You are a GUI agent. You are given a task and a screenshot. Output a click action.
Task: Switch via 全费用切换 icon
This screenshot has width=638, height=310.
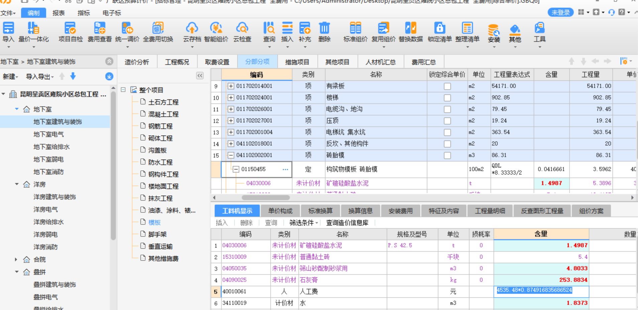click(158, 28)
